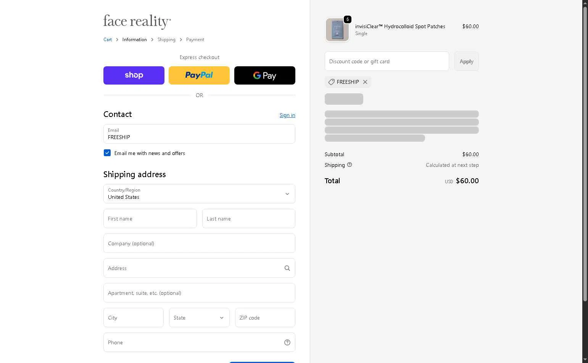
Task: Click the Phone field
Action: [199, 342]
